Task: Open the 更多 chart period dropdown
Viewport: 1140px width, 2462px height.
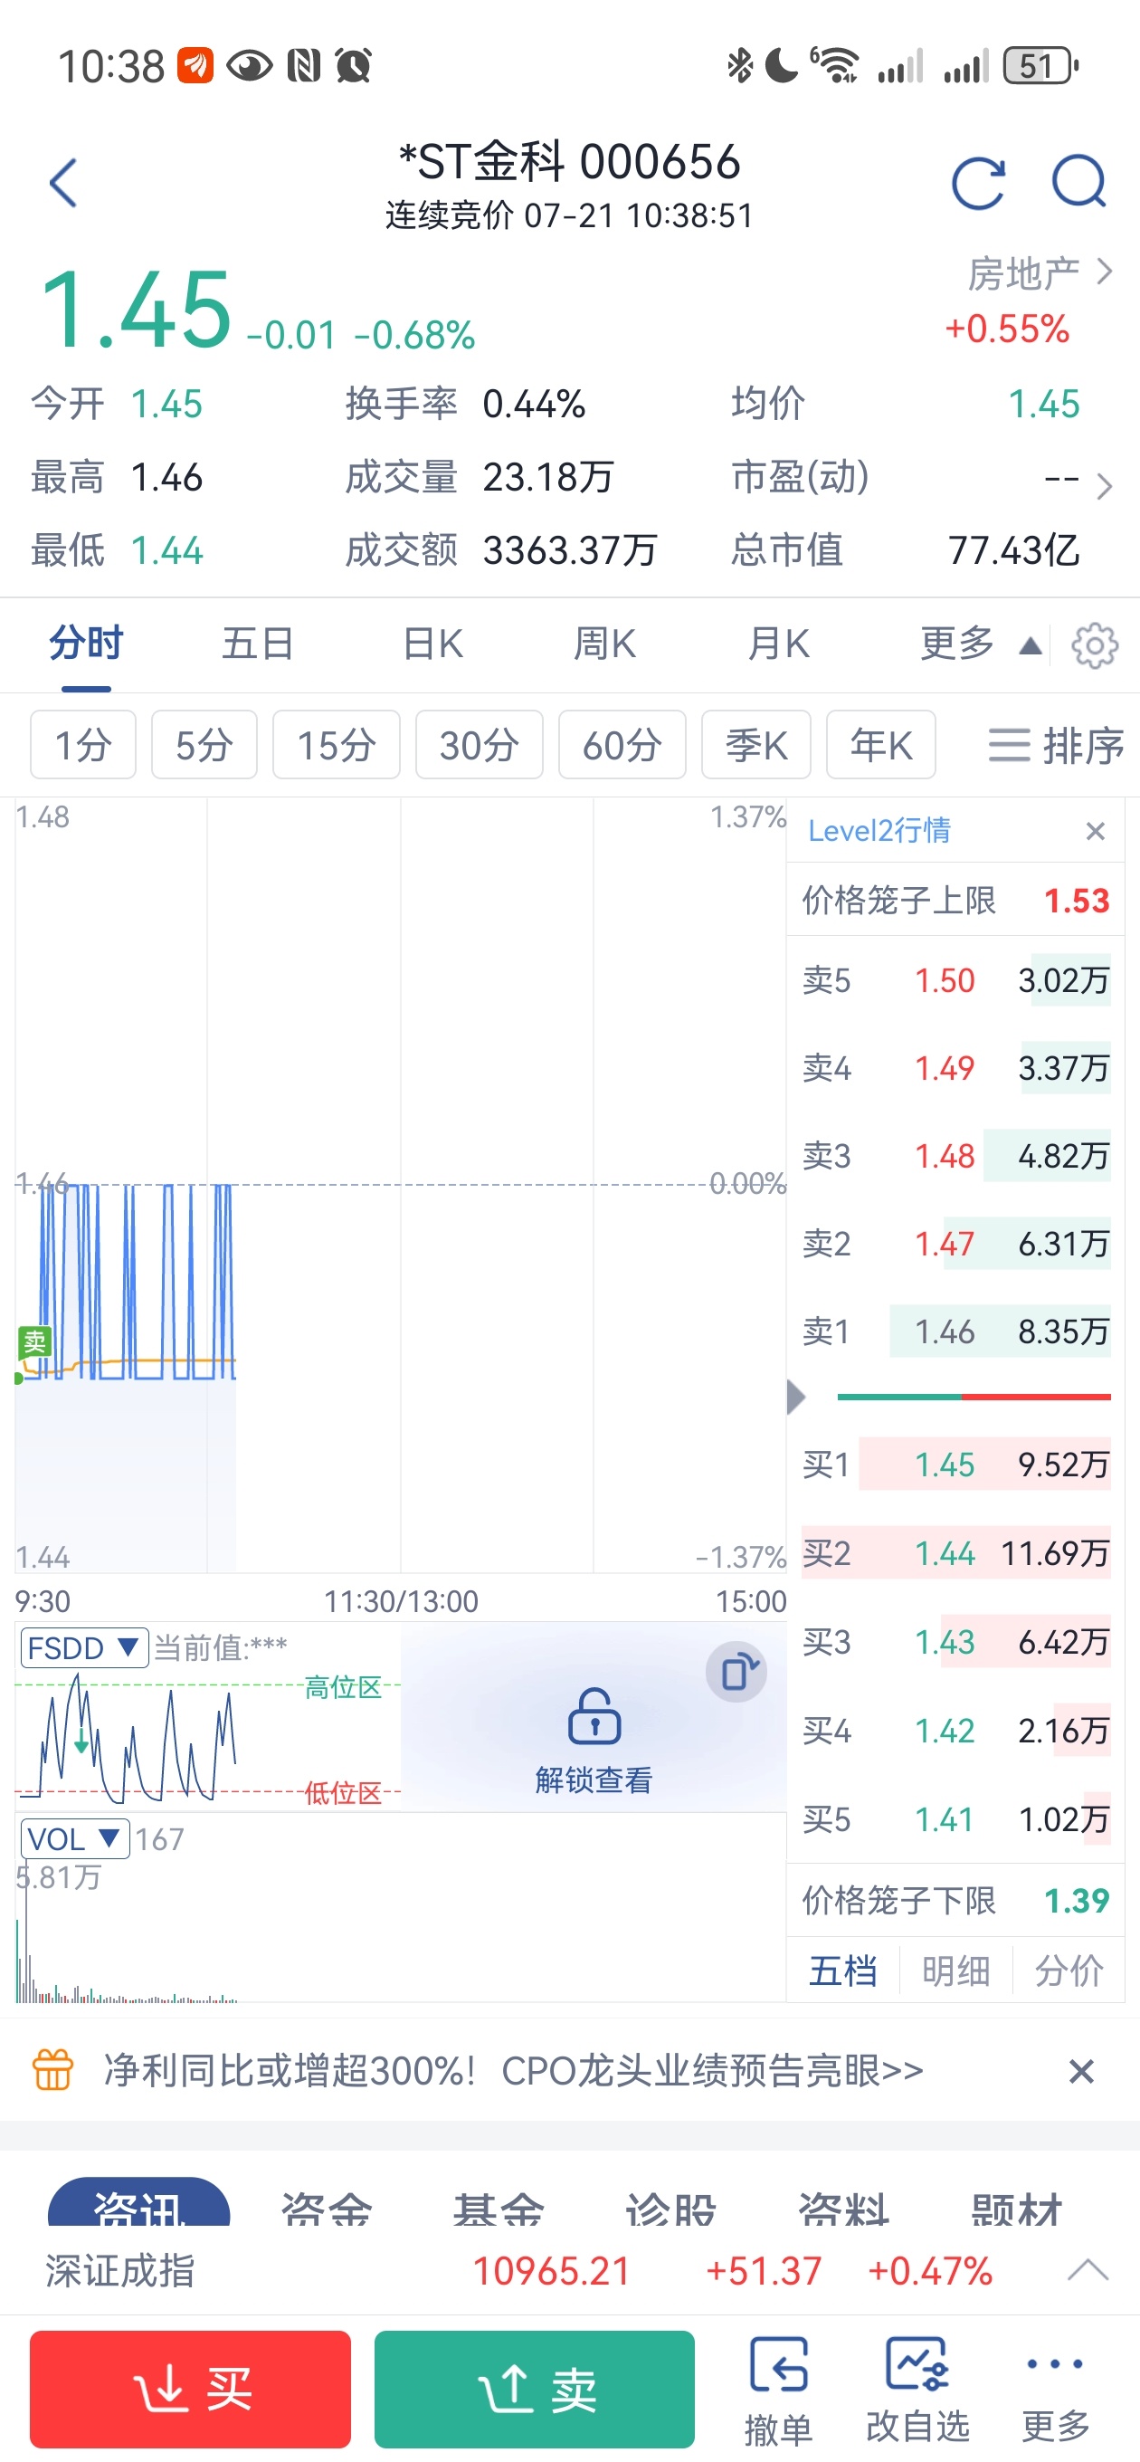Action: pos(980,644)
